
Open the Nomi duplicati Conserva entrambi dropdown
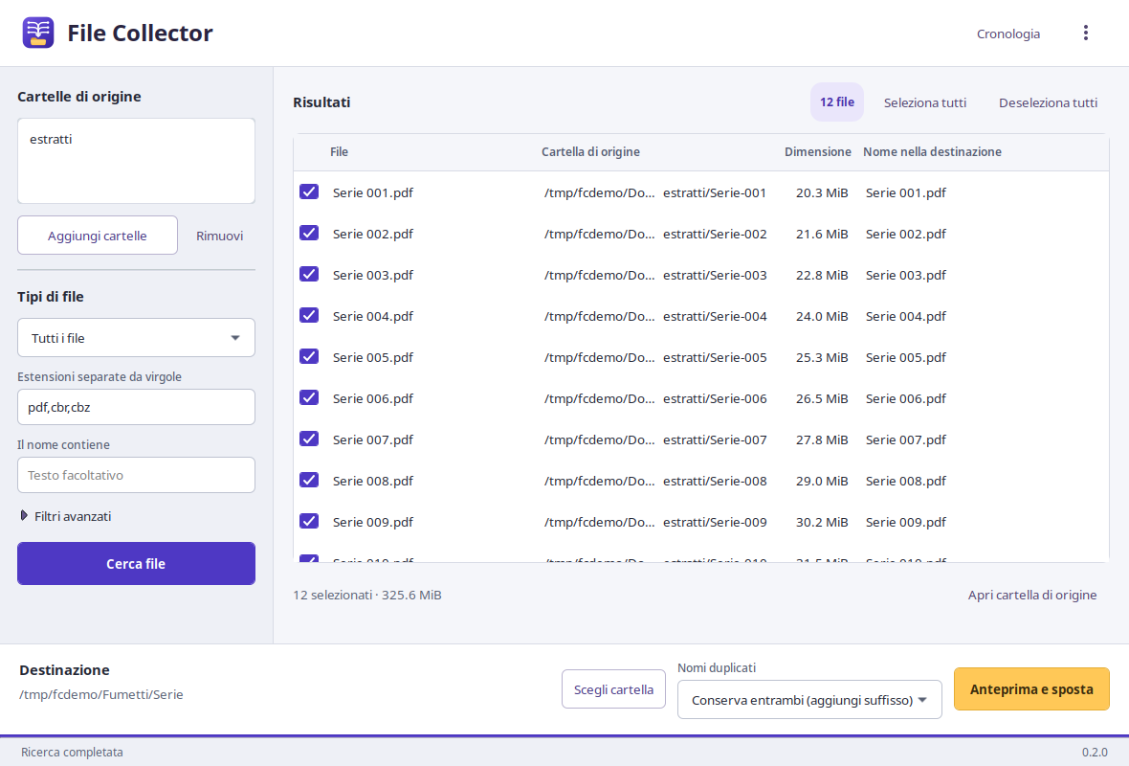(809, 700)
